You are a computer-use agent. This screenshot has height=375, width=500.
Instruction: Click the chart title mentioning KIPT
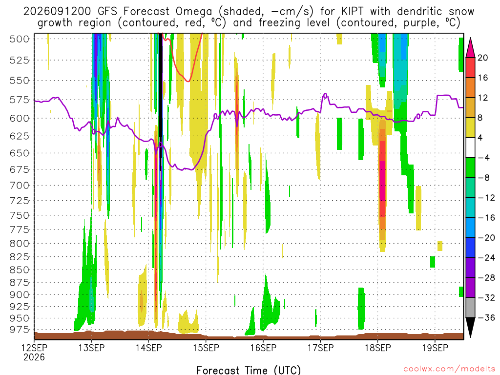click(249, 17)
